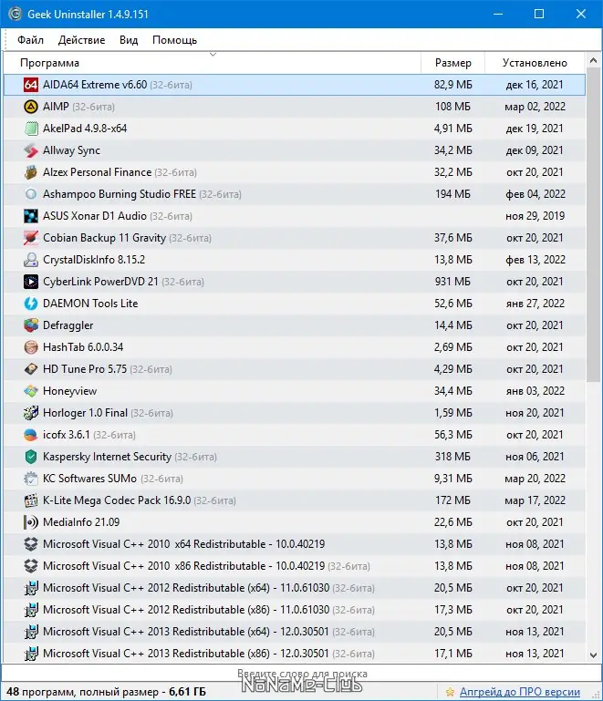The image size is (603, 701).
Task: Open the Действие menu
Action: click(81, 40)
